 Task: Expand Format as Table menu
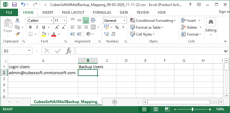point(147,27)
